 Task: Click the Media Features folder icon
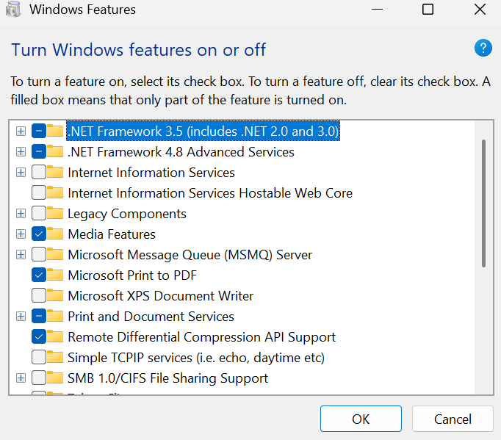coord(55,234)
